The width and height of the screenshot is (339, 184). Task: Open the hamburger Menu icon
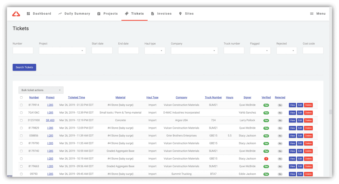(312, 14)
